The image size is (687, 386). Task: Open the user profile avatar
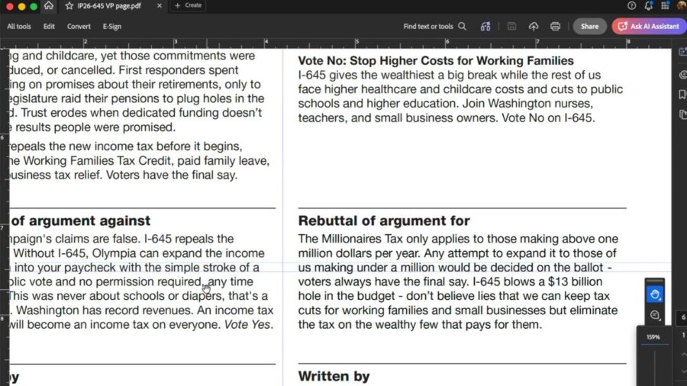click(x=682, y=5)
